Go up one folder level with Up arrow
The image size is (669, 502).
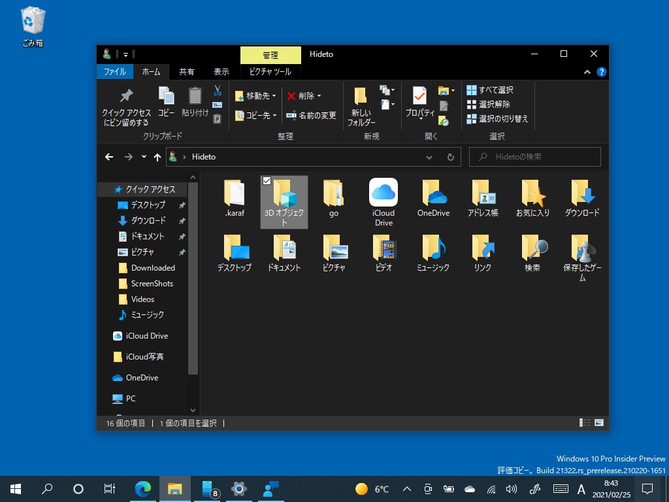pos(157,157)
